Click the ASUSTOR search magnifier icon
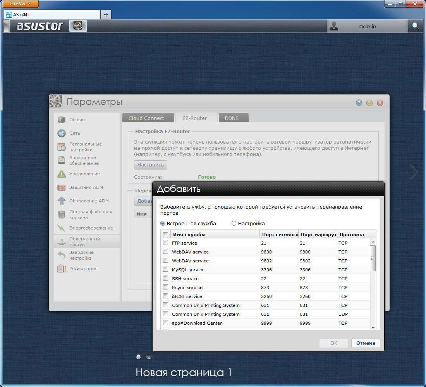The height and width of the screenshot is (387, 426). 416,26
